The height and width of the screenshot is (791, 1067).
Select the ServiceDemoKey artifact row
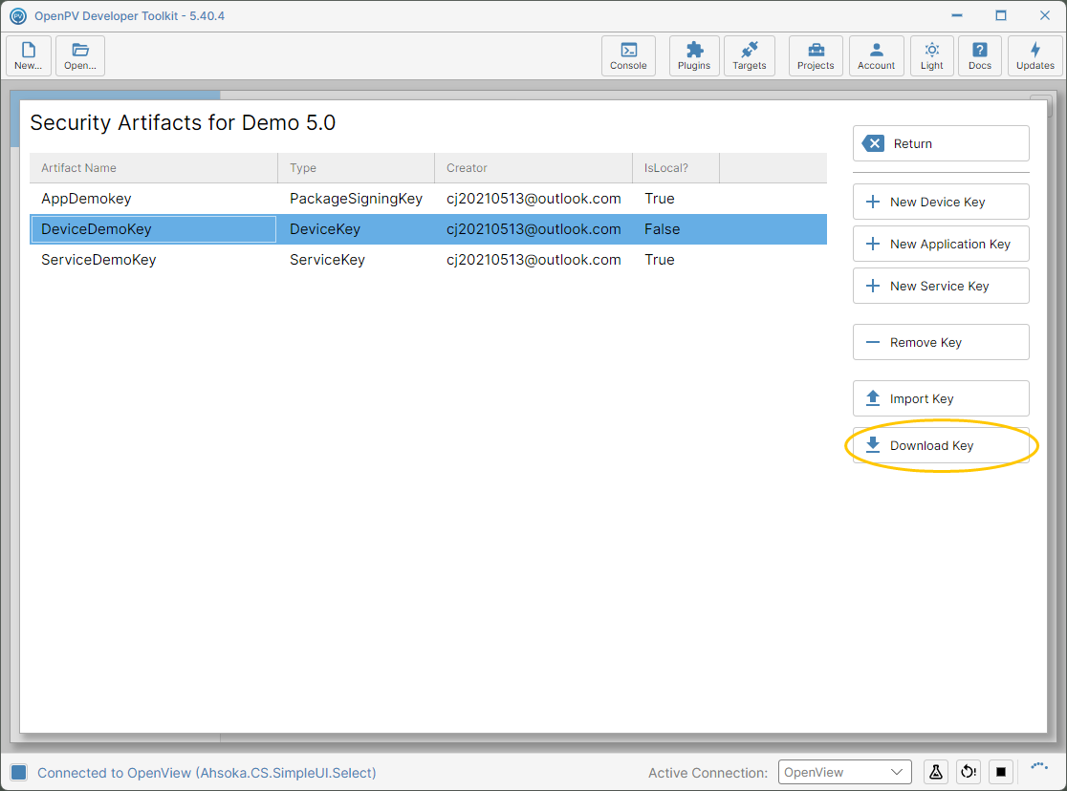pos(428,260)
